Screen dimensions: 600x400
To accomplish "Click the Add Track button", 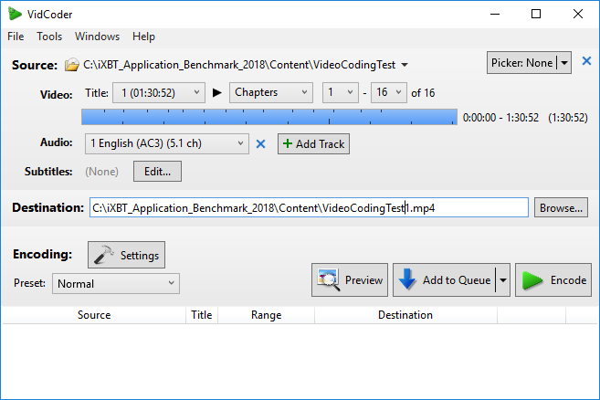I will (313, 144).
